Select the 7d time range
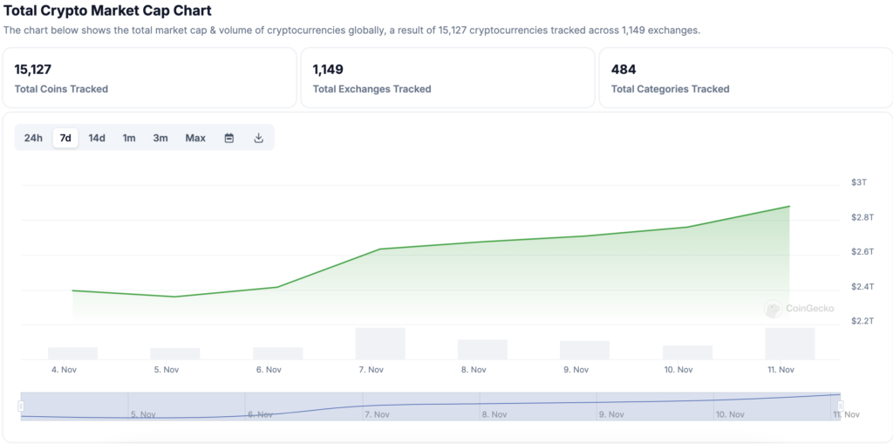The height and width of the screenshot is (444, 893). coord(65,138)
